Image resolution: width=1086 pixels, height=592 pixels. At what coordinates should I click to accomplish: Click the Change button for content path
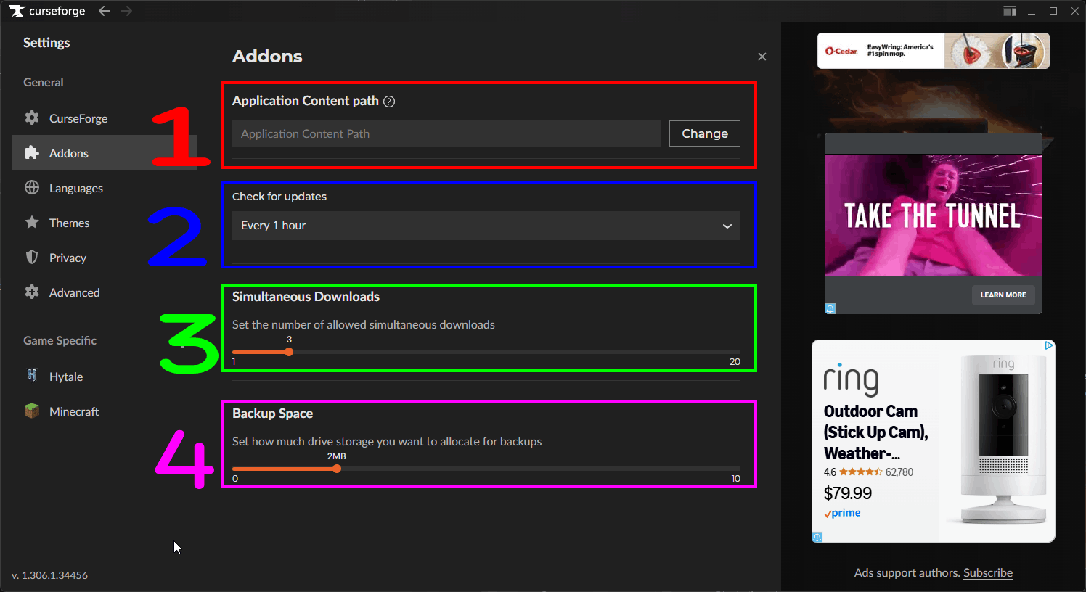[705, 133]
